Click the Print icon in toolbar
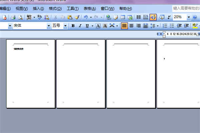 [13, 17]
